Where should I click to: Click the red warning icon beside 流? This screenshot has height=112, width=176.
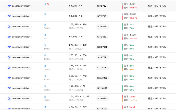48,4
